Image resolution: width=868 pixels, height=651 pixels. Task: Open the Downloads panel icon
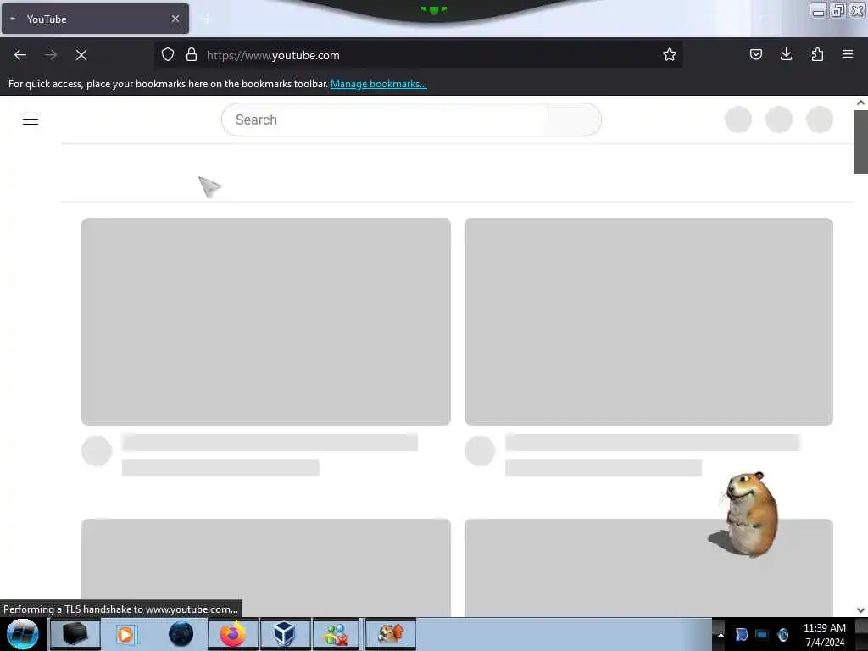[x=786, y=54]
